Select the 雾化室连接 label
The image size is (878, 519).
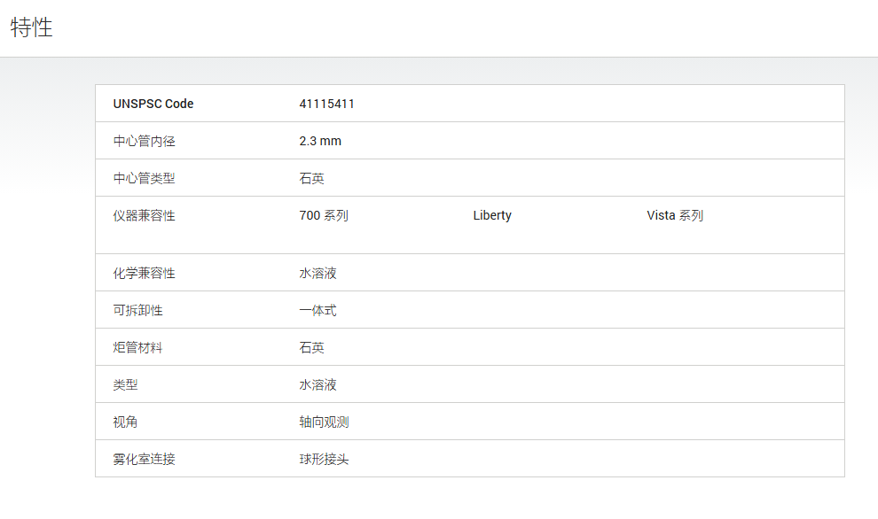click(x=144, y=459)
